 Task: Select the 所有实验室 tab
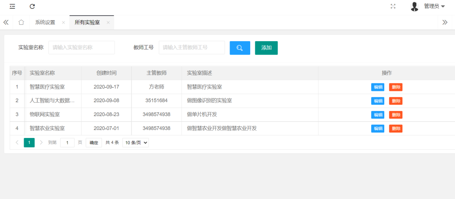tap(87, 22)
